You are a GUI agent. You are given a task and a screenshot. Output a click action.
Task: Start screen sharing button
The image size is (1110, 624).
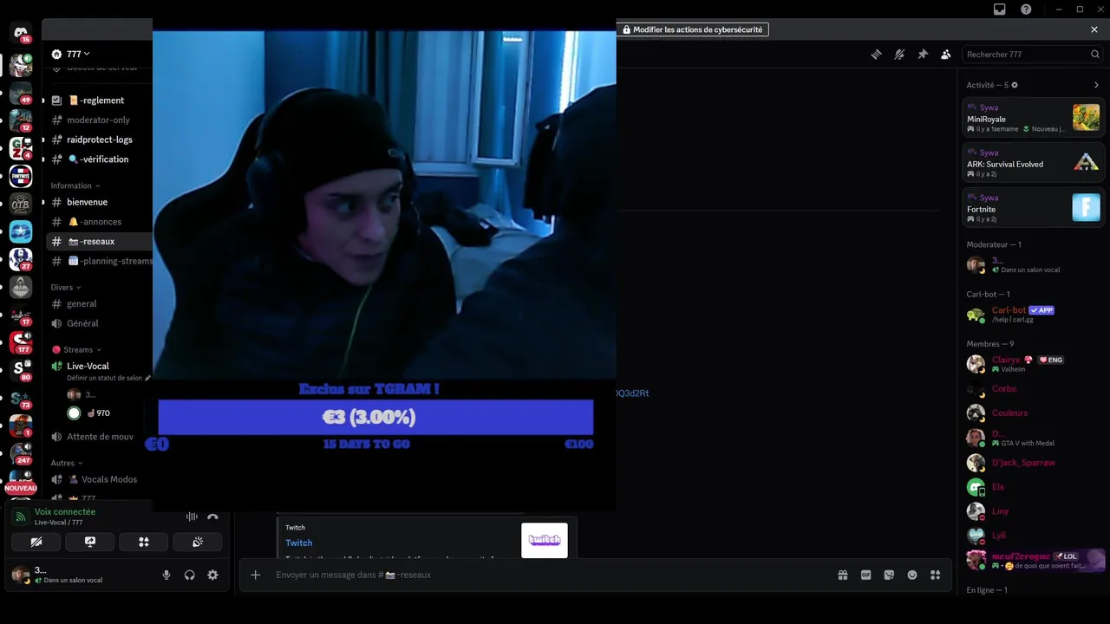[90, 542]
